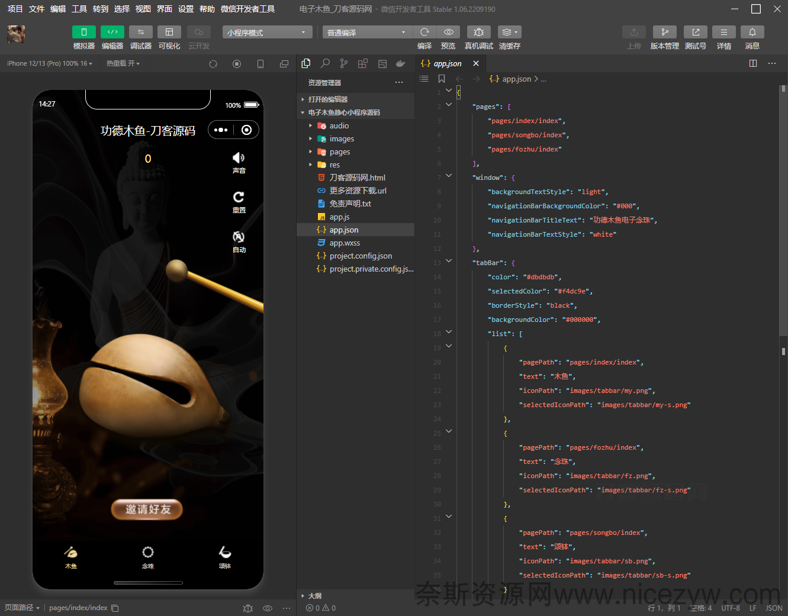Open the 设置 menu

(x=186, y=9)
